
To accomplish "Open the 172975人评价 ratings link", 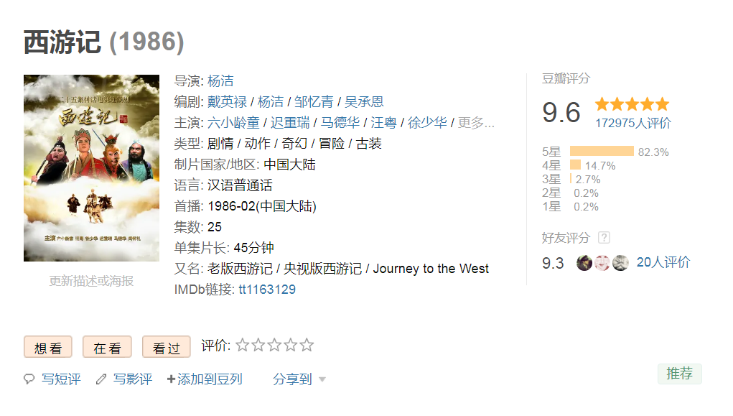I will [x=633, y=123].
